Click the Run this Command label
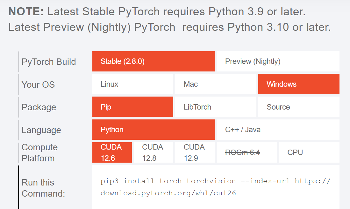350x209 pixels. 43,188
